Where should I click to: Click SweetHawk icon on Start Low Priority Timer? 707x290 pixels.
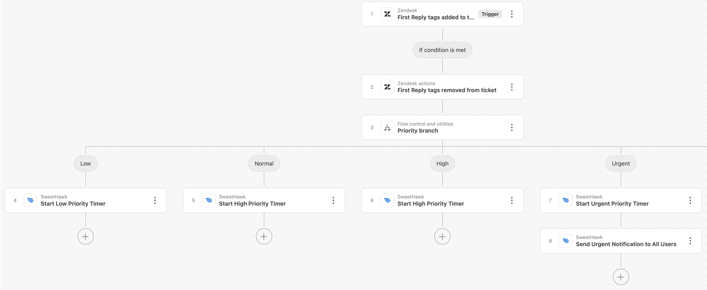[x=30, y=201]
